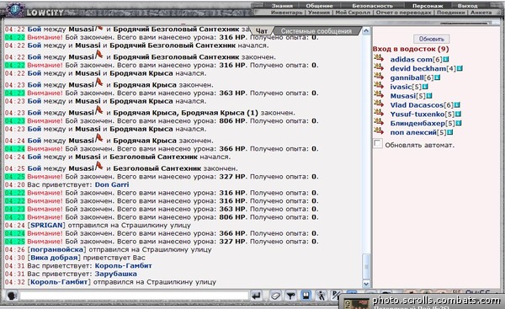
Task: Click user name поп алексий
Action: pyautogui.click(x=413, y=132)
